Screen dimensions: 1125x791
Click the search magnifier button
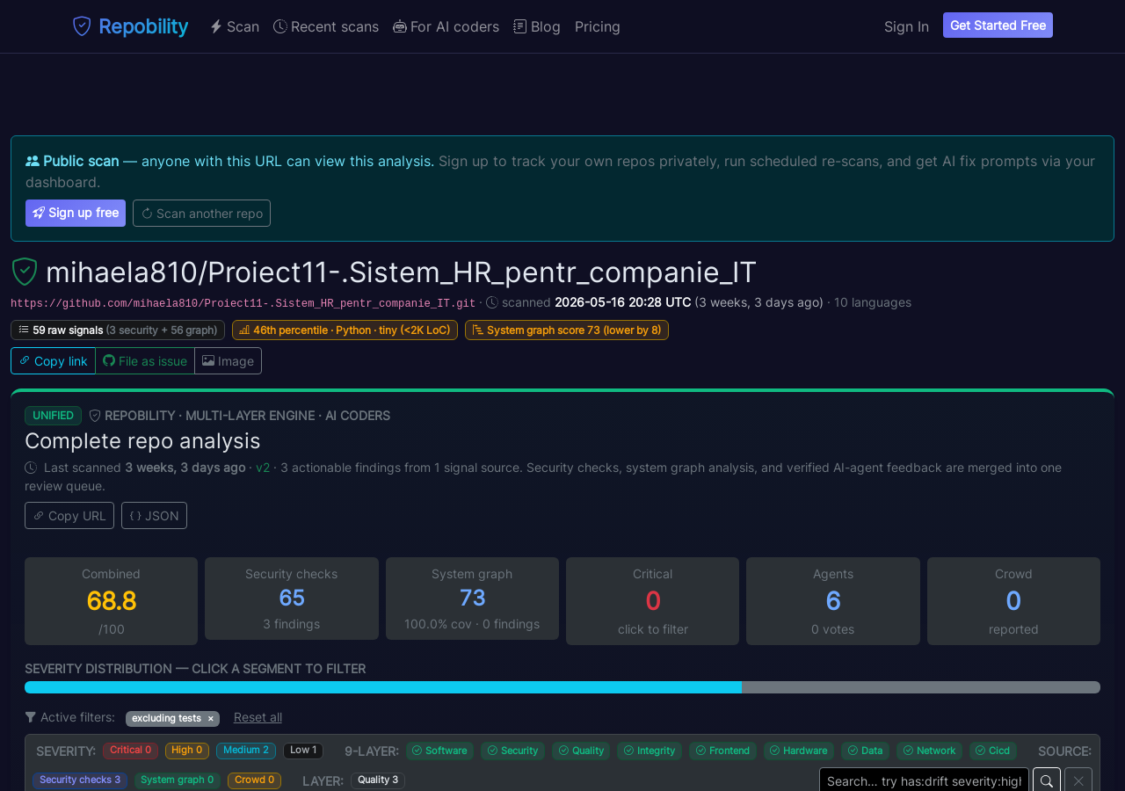[1047, 781]
